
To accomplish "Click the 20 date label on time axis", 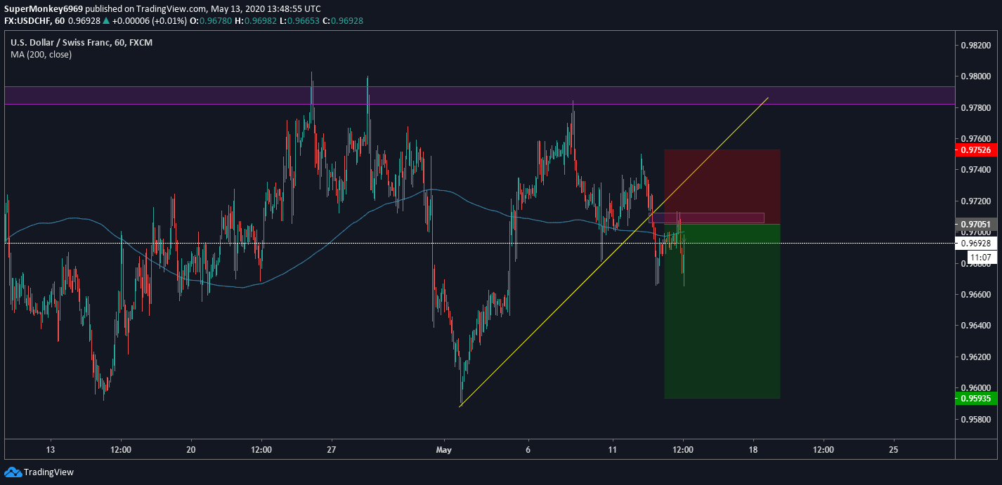I will (191, 449).
